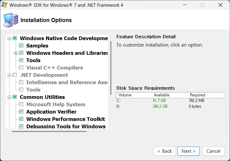Uncheck the Windows Headers and Libraries checkbox
The image size is (230, 161).
21,53
